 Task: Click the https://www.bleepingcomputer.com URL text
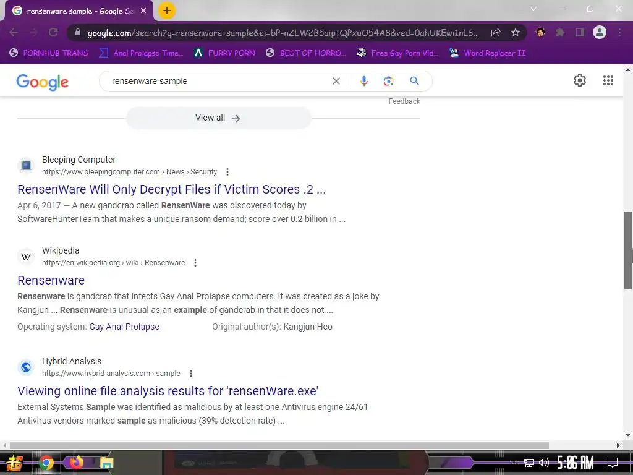101,172
